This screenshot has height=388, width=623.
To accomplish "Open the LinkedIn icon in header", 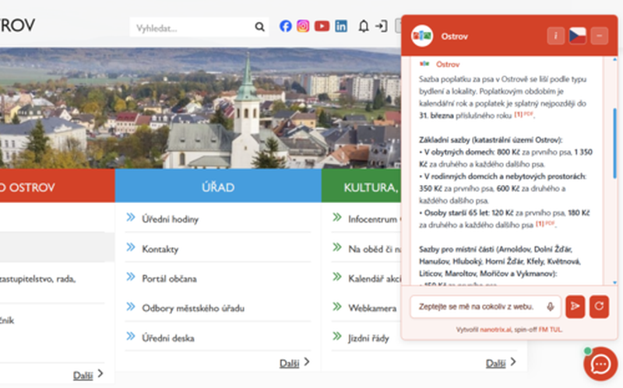I will click(x=341, y=26).
